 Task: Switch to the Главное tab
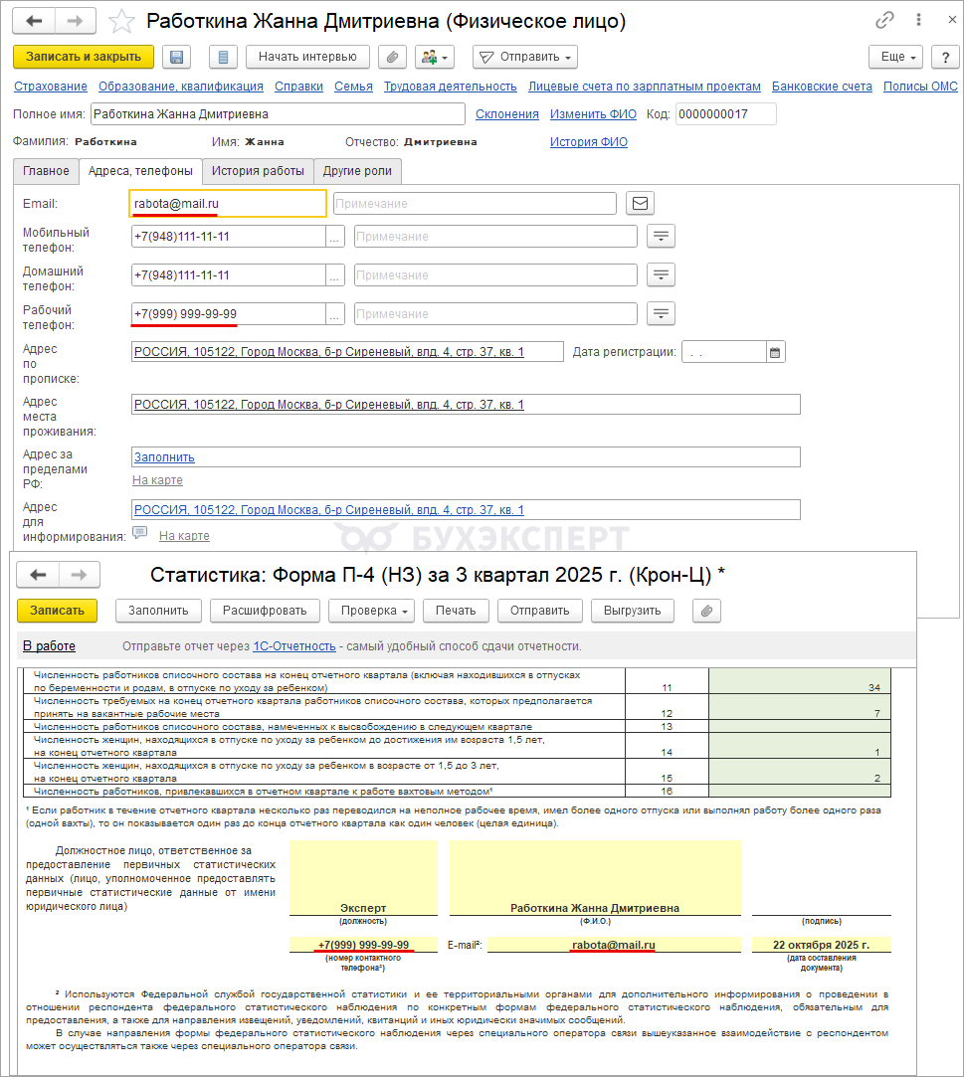pos(46,171)
